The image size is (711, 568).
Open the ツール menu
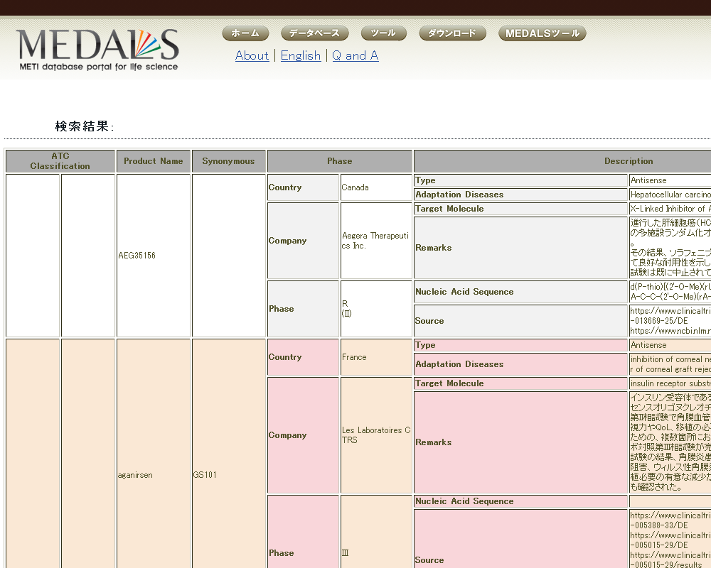coord(383,33)
